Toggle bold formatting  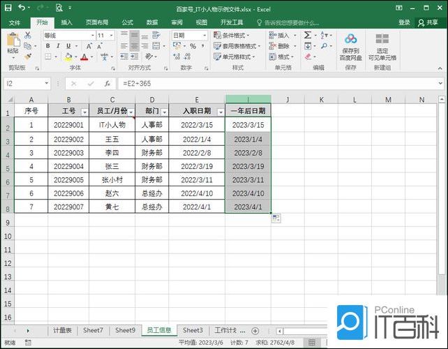[48, 46]
